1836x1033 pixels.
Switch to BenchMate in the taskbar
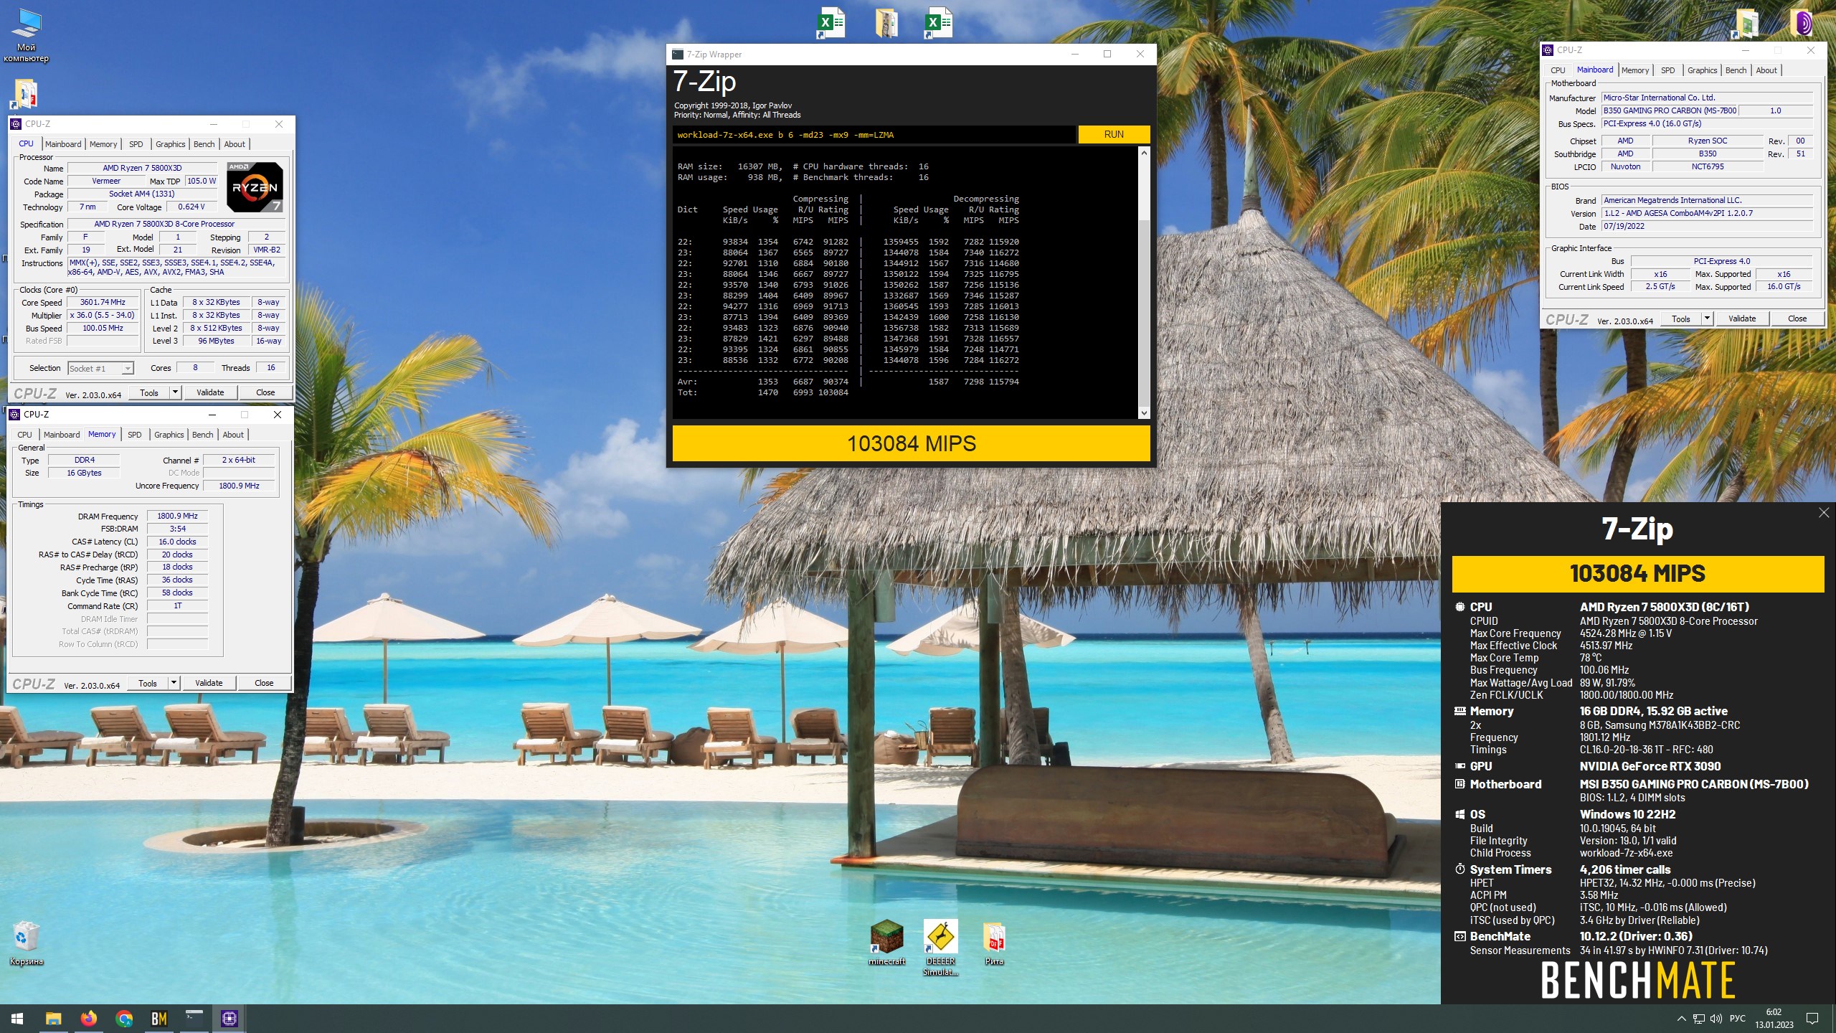tap(159, 1018)
